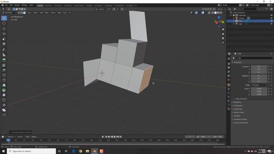The height and width of the screenshot is (154, 274).
Task: Click the Scale X value field
Action: [259, 89]
